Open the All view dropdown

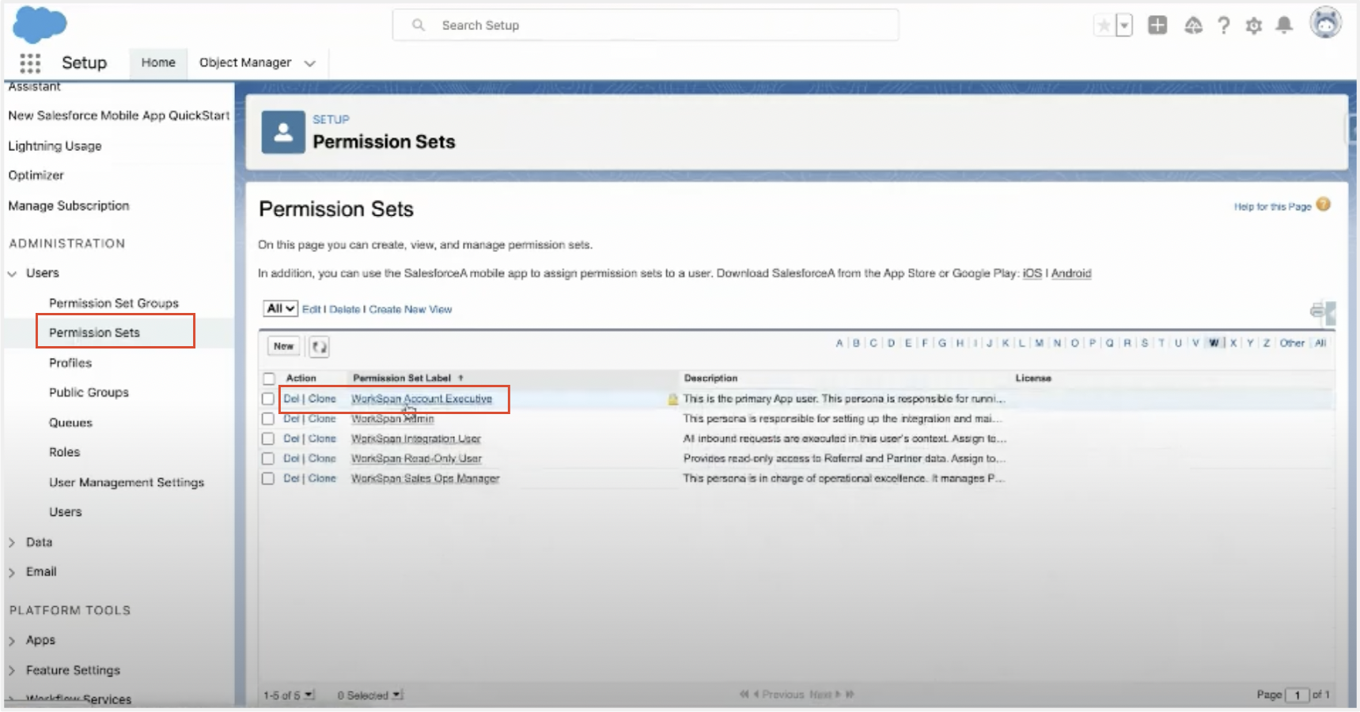(280, 309)
